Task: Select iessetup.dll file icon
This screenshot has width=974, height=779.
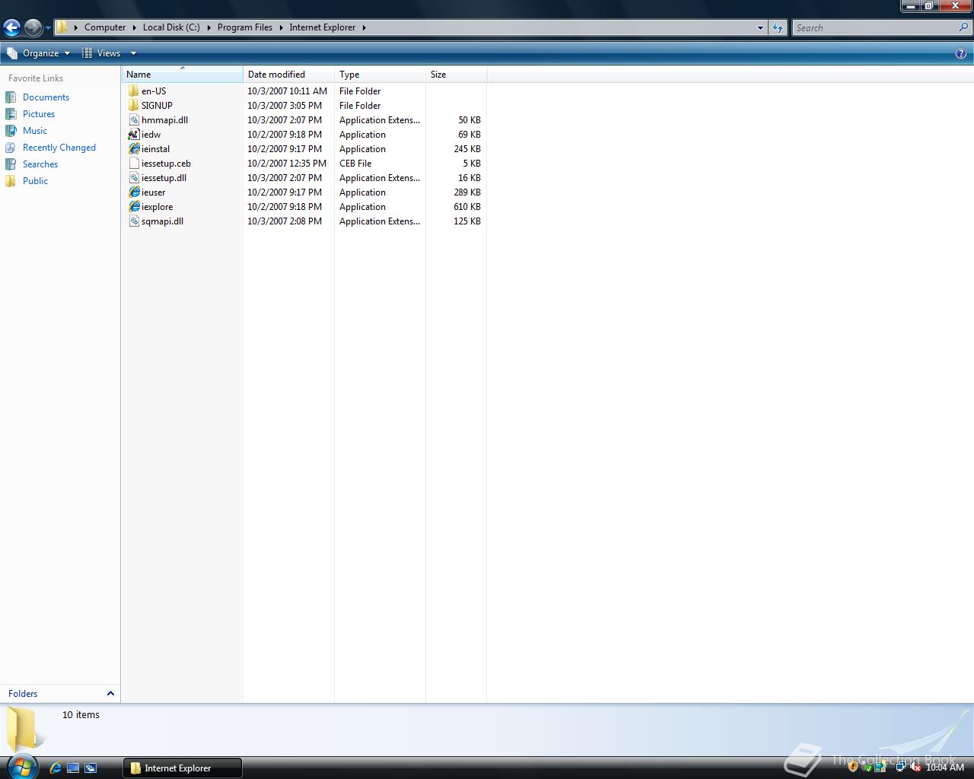Action: click(134, 178)
